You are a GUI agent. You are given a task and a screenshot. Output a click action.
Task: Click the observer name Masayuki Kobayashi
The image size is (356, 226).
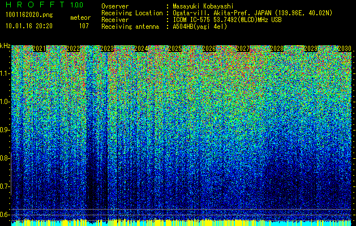(x=203, y=6)
